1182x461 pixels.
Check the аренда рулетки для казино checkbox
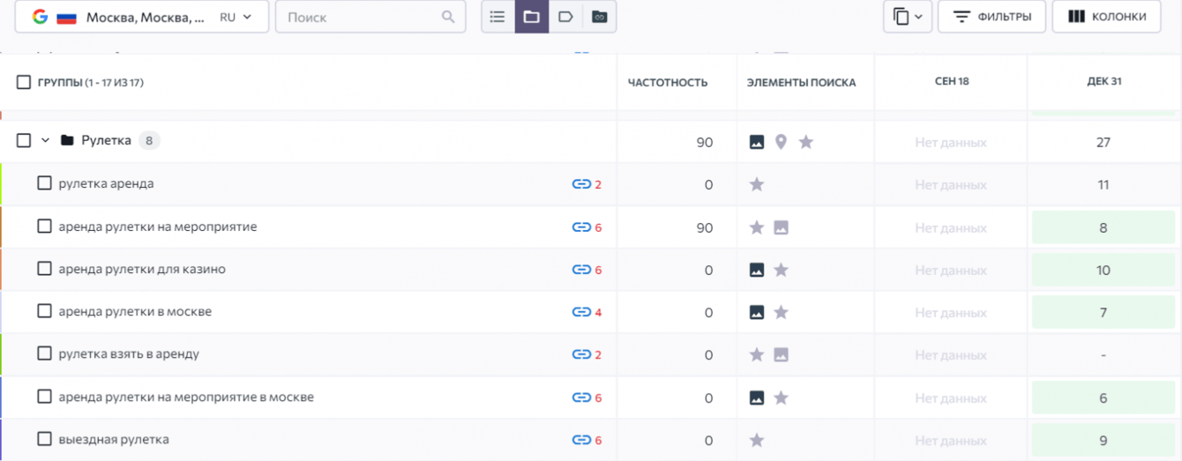pyautogui.click(x=44, y=269)
